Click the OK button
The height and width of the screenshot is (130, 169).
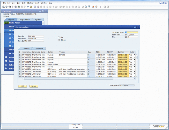[x=23, y=86]
